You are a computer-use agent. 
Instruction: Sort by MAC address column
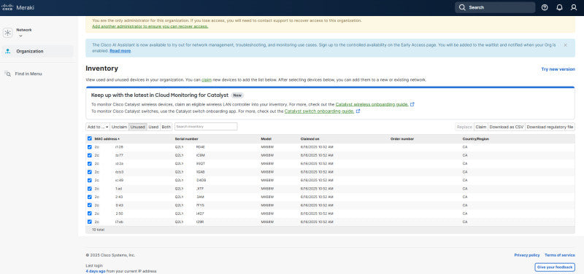click(107, 138)
